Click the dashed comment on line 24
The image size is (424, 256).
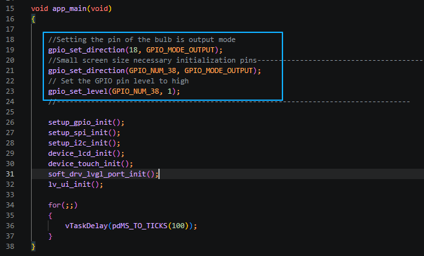point(229,102)
